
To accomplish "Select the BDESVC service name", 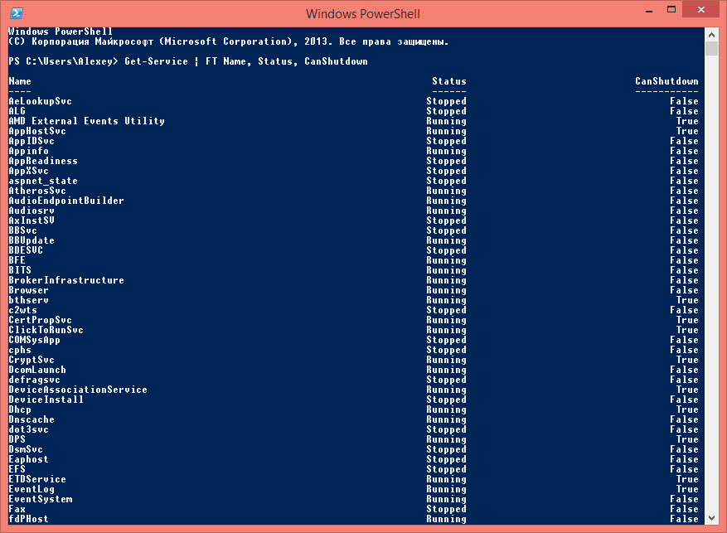I will pos(26,250).
